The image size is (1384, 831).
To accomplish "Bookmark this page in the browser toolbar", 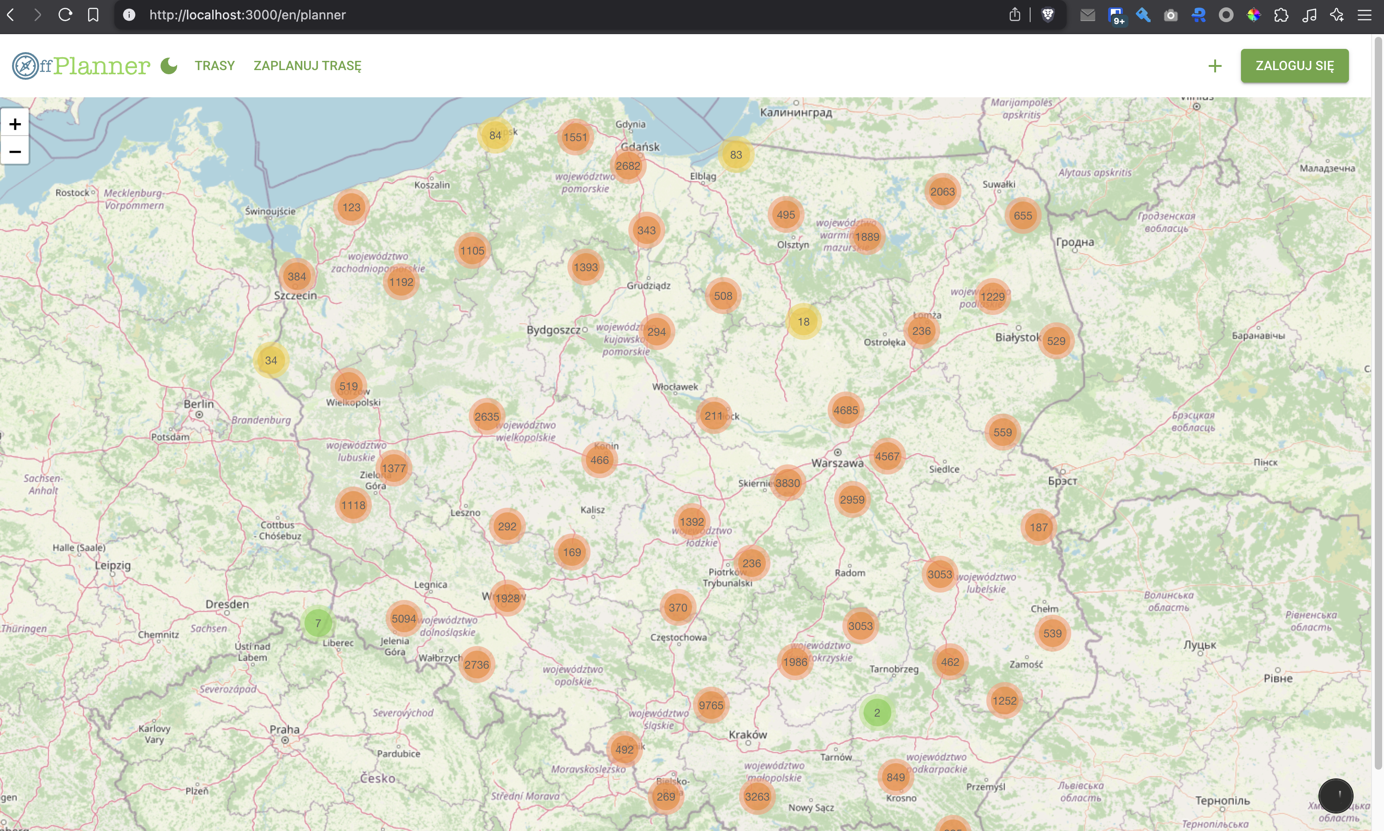I will point(93,15).
